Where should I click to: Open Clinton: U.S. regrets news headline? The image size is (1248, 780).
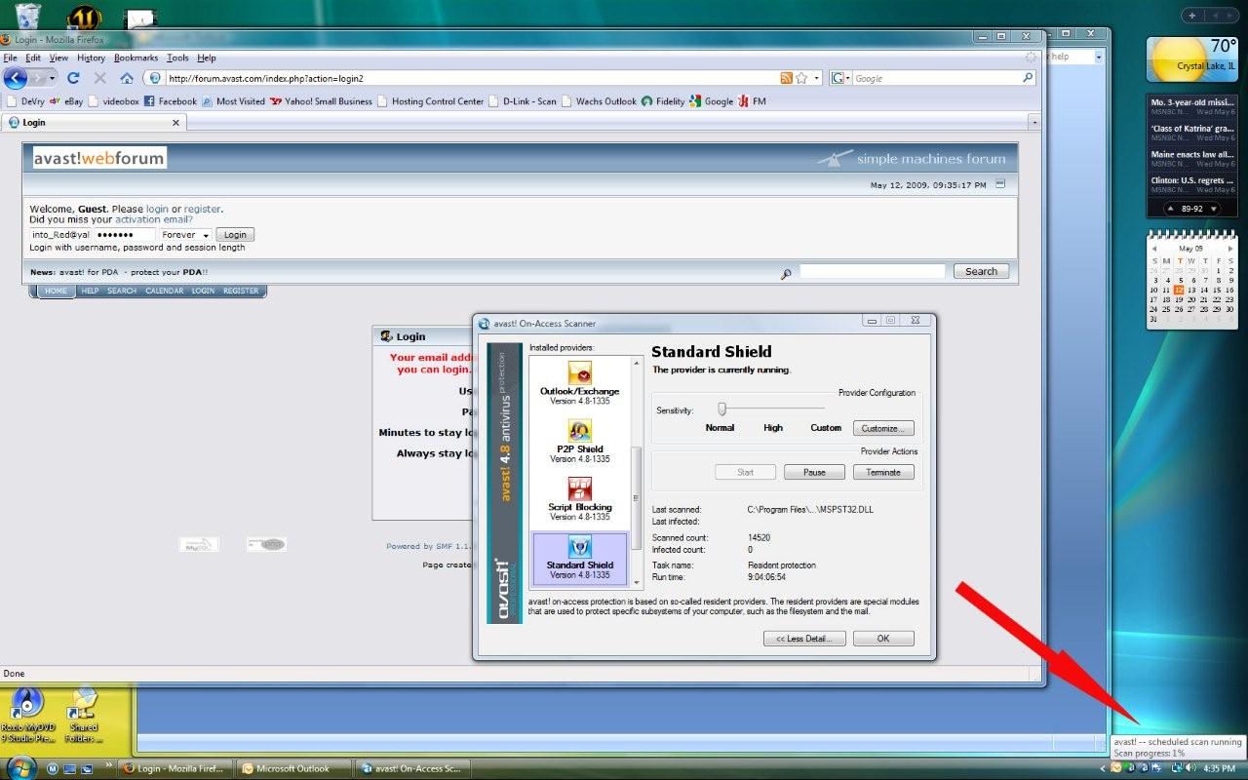(1193, 181)
